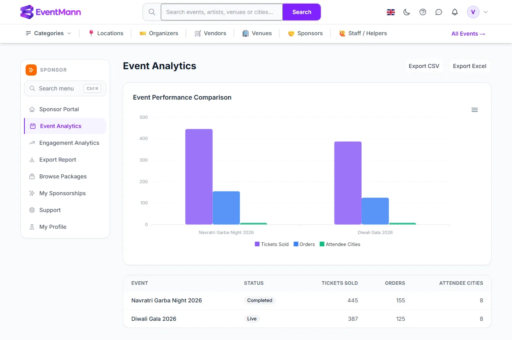Viewport: 512px width, 340px height.
Task: Toggle Orders legend swatch
Action: [296, 244]
